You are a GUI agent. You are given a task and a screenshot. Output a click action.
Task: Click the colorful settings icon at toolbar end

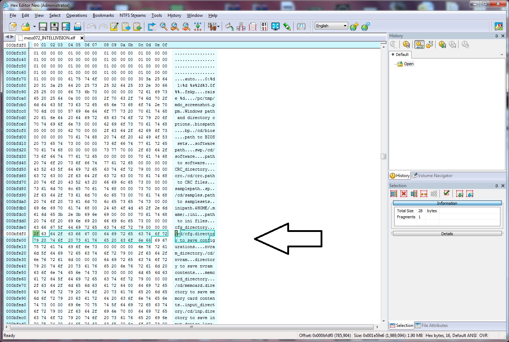[499, 26]
